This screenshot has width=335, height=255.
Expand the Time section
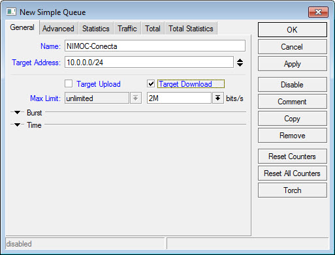click(x=17, y=125)
